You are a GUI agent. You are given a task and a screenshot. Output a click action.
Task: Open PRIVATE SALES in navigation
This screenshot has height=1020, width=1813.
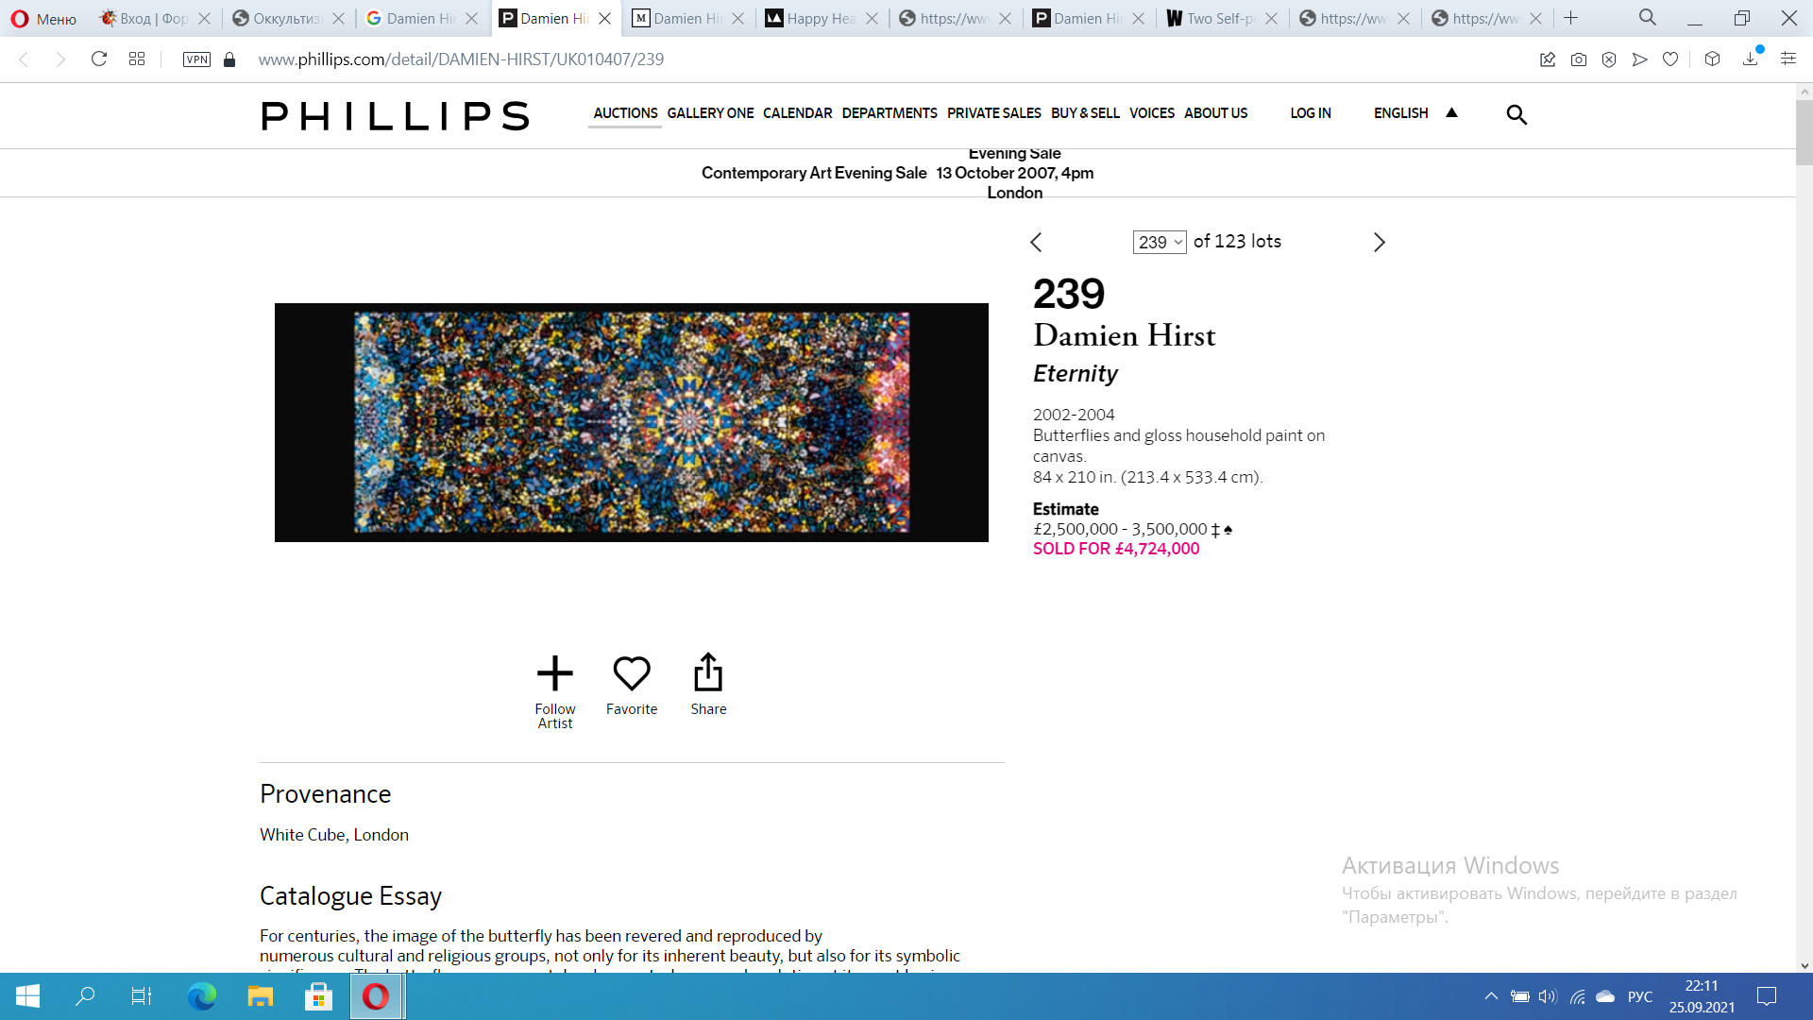tap(994, 113)
